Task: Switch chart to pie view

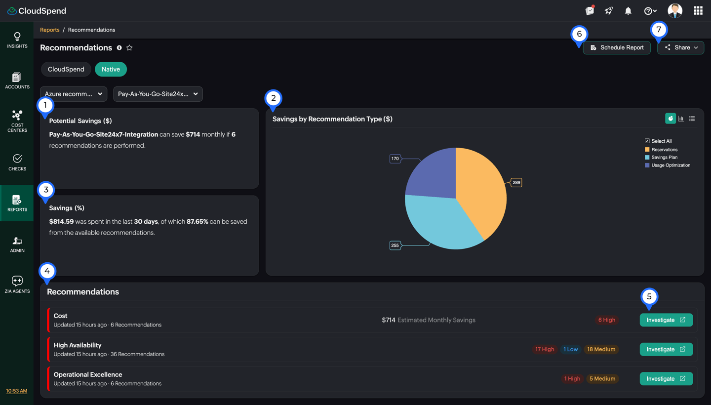Action: pyautogui.click(x=670, y=119)
